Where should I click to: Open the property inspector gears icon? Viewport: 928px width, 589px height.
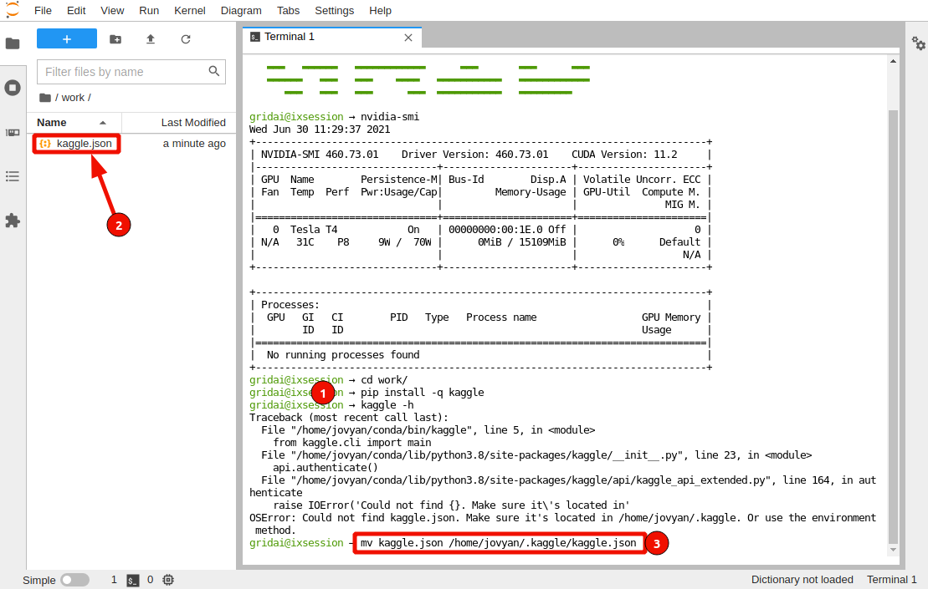pyautogui.click(x=919, y=43)
